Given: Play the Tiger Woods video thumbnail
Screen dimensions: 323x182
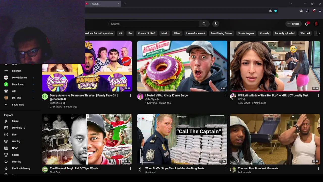Looking at the screenshot, I should pos(87,139).
